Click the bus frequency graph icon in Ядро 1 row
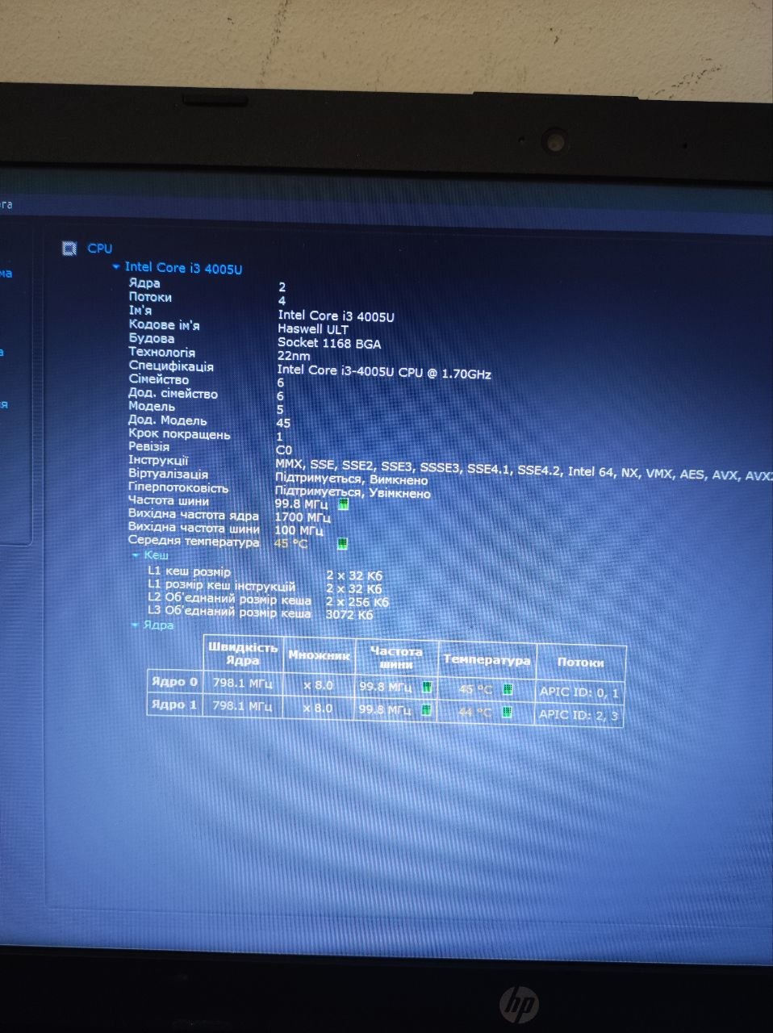This screenshot has height=1033, width=773. pyautogui.click(x=426, y=710)
